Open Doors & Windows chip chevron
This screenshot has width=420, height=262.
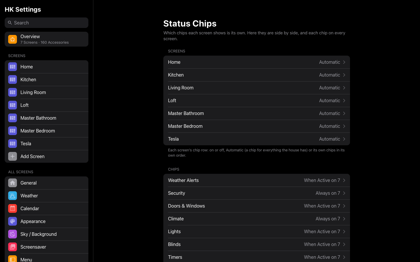(344, 206)
